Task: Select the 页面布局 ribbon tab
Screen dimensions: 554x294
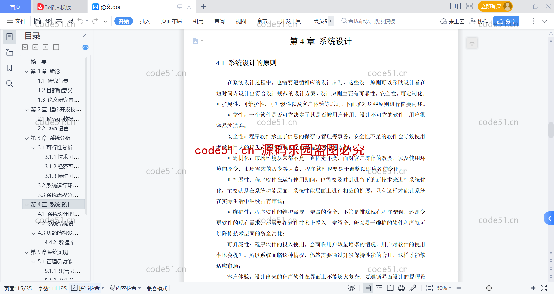Action: pyautogui.click(x=172, y=21)
